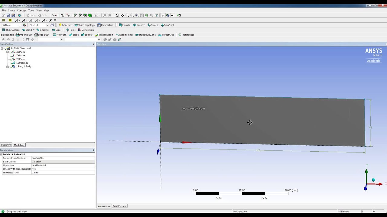The width and height of the screenshot is (387, 217).
Task: Click the Preferences button
Action: pos(186,35)
